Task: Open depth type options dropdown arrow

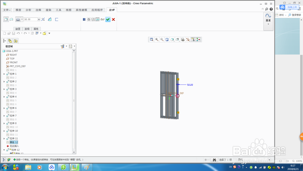Action: tap(22, 19)
